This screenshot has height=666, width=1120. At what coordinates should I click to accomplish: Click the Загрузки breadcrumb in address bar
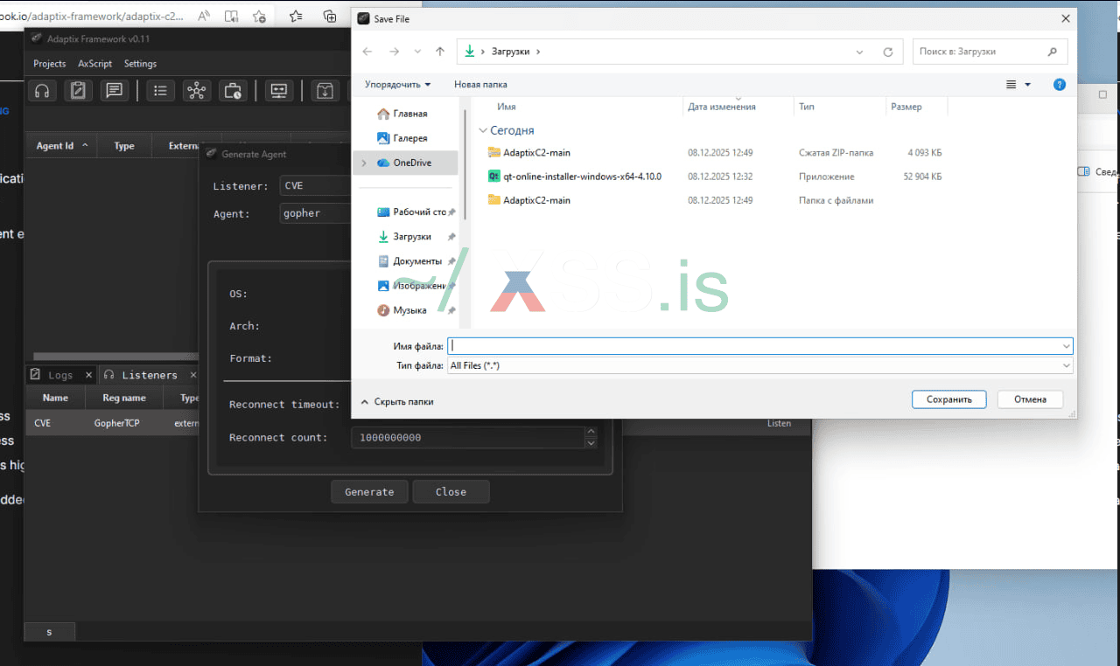[x=512, y=52]
